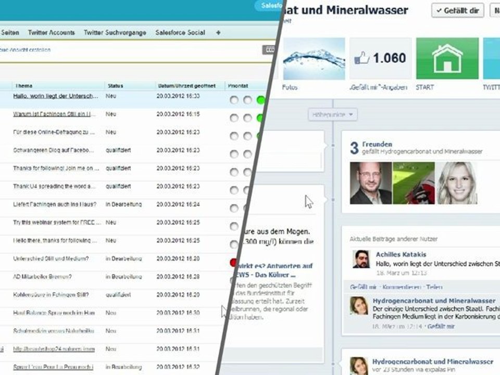Click 'Aktuelle Beiträge anderer Nutzer' heading
The image size is (500, 375).
(394, 239)
